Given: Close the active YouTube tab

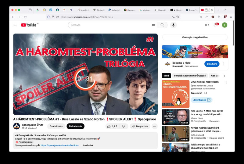Looking at the screenshot, I should (x=212, y=10).
